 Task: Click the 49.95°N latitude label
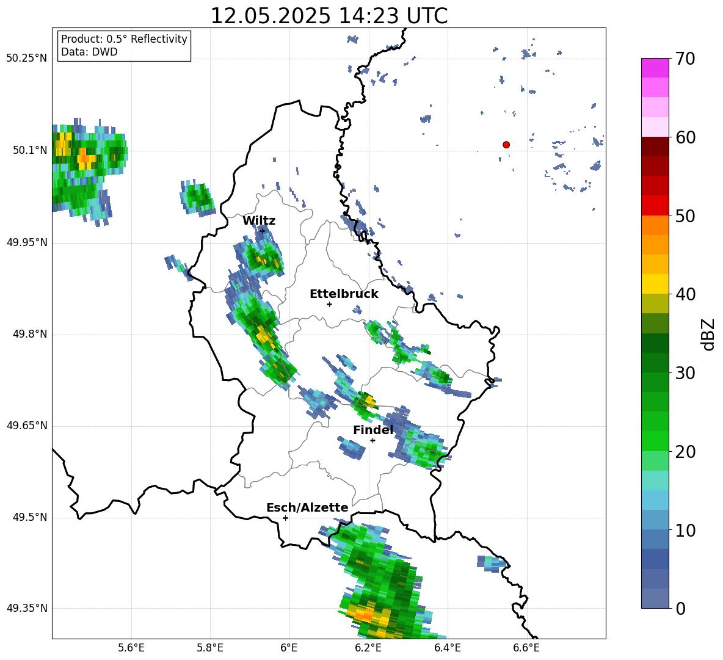[27, 242]
